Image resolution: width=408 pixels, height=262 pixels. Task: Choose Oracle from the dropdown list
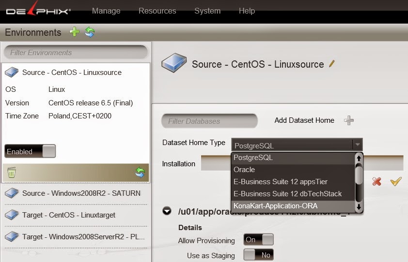[x=293, y=170]
